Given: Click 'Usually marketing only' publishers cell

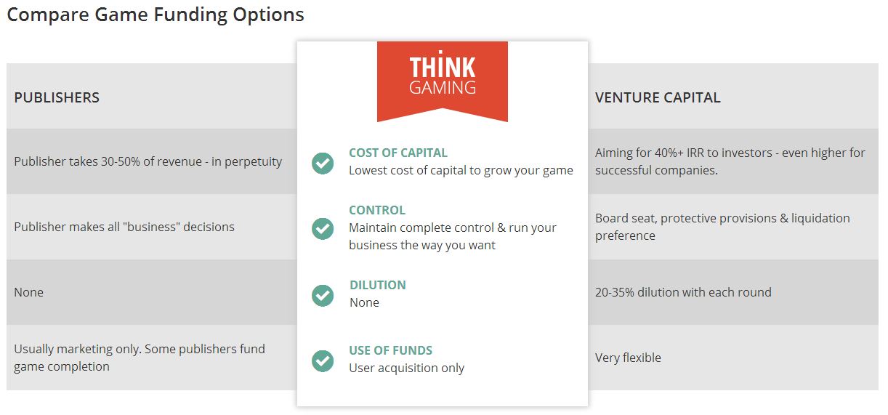Looking at the screenshot, I should click(x=152, y=358).
